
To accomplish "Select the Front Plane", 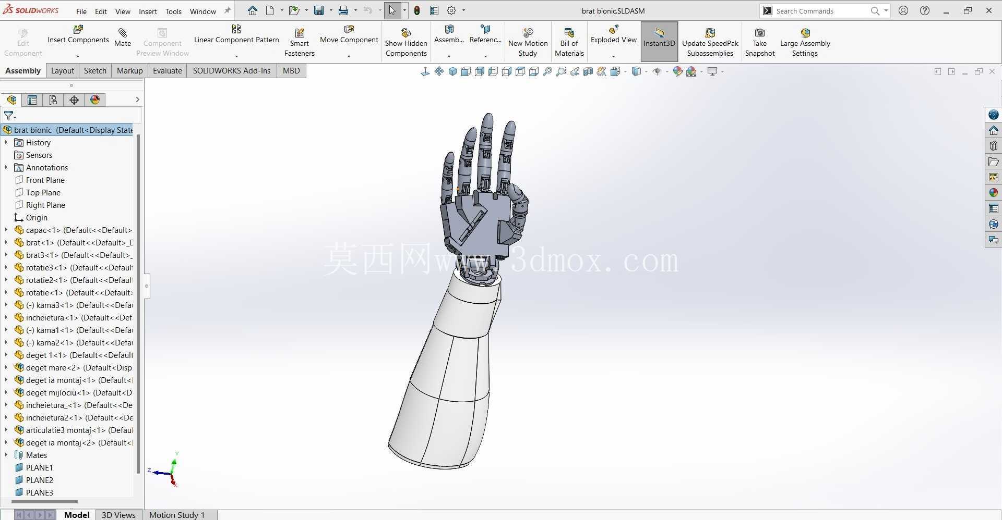I will pyautogui.click(x=45, y=180).
